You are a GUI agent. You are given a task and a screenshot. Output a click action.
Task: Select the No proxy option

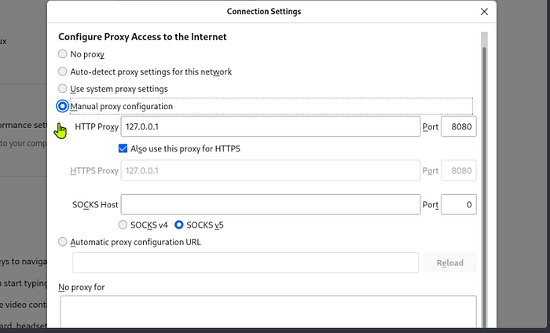(x=62, y=54)
